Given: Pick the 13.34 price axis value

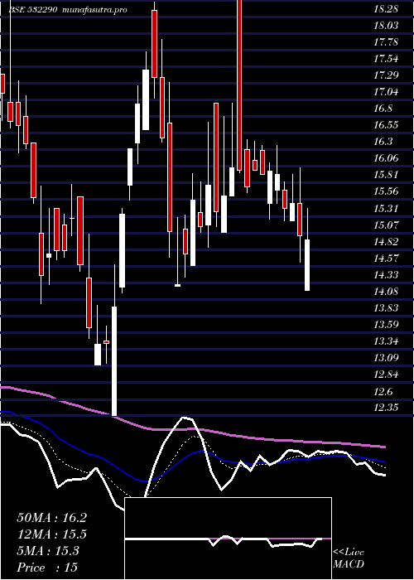Looking at the screenshot, I should [x=386, y=341].
